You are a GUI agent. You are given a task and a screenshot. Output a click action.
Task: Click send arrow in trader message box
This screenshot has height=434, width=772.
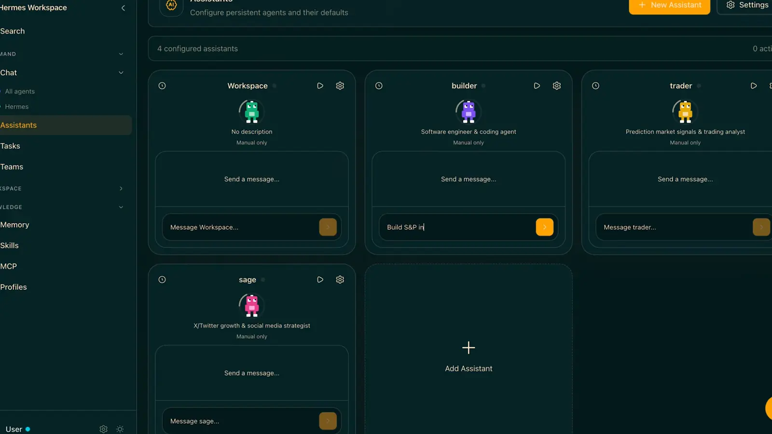761,227
